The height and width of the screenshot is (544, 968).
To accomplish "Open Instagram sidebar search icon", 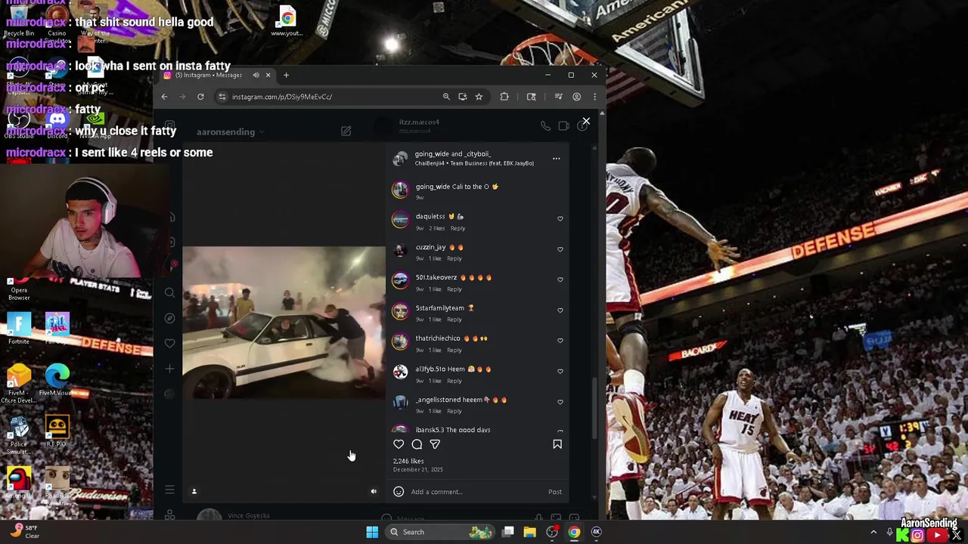I will 169,293.
